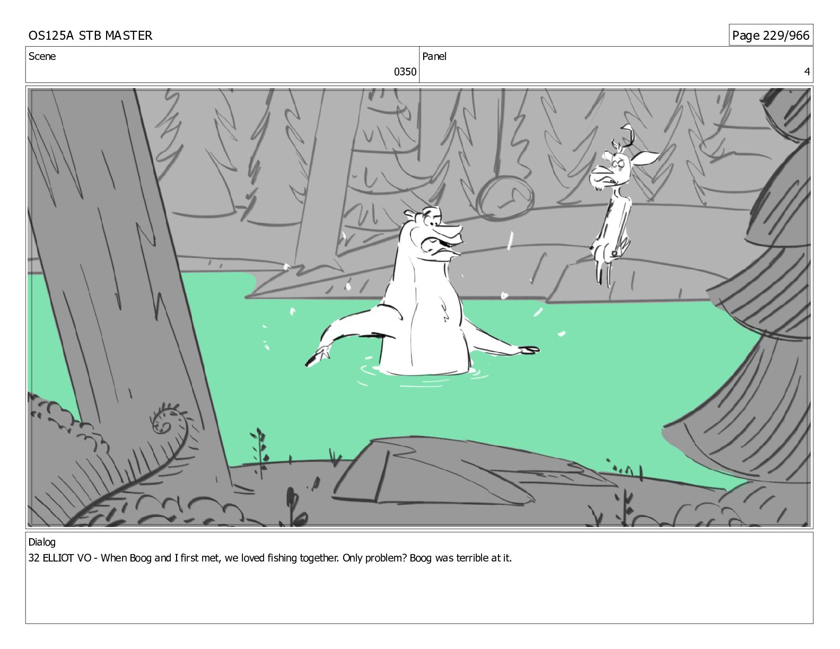Click the 'OS125A STB MASTER' document title
840x649 pixels.
(x=90, y=36)
